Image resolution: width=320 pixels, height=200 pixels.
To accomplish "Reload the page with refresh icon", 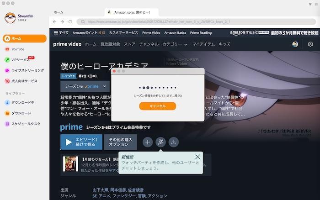I will 70,21.
